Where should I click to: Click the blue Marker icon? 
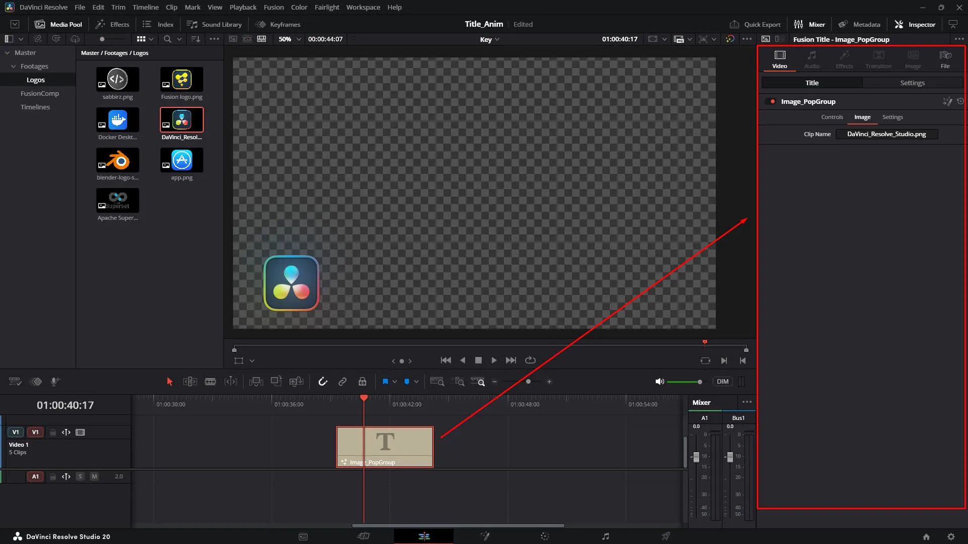click(407, 382)
